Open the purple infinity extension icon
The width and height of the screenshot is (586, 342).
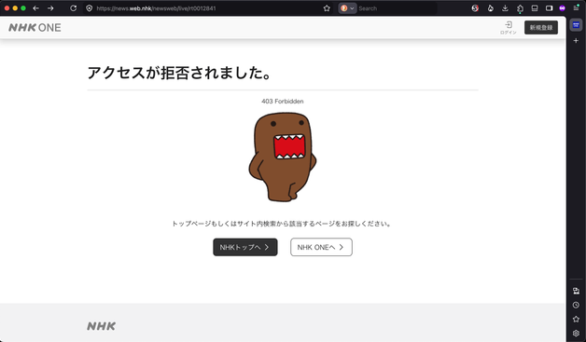tap(562, 8)
